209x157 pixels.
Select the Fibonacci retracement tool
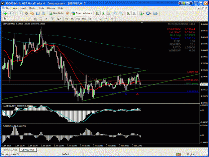[x=41, y=19]
